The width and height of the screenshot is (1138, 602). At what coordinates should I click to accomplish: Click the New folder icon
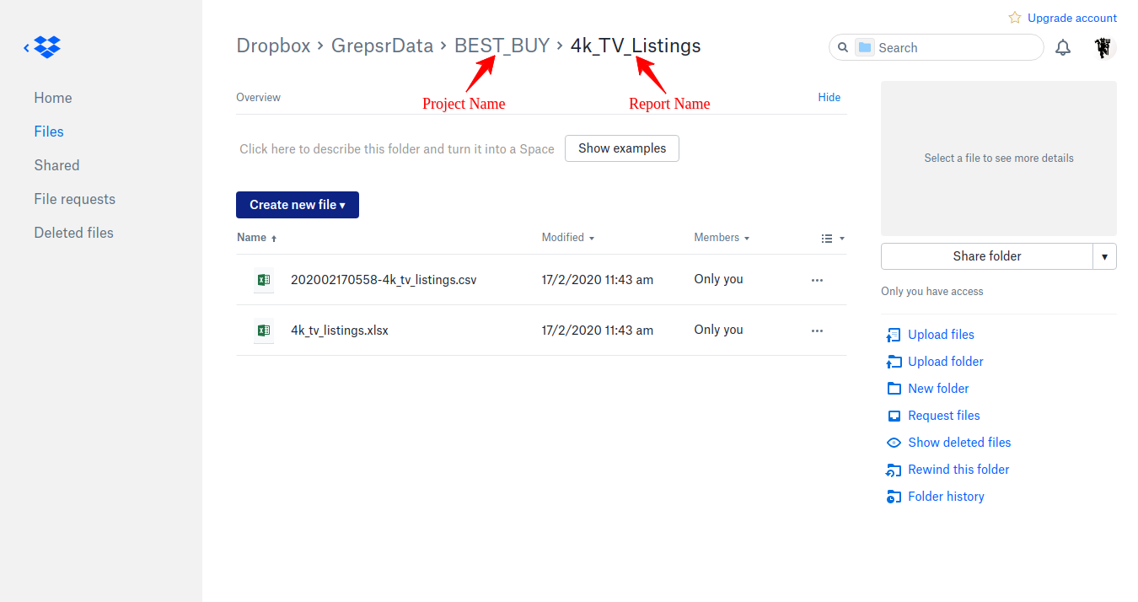[894, 389]
